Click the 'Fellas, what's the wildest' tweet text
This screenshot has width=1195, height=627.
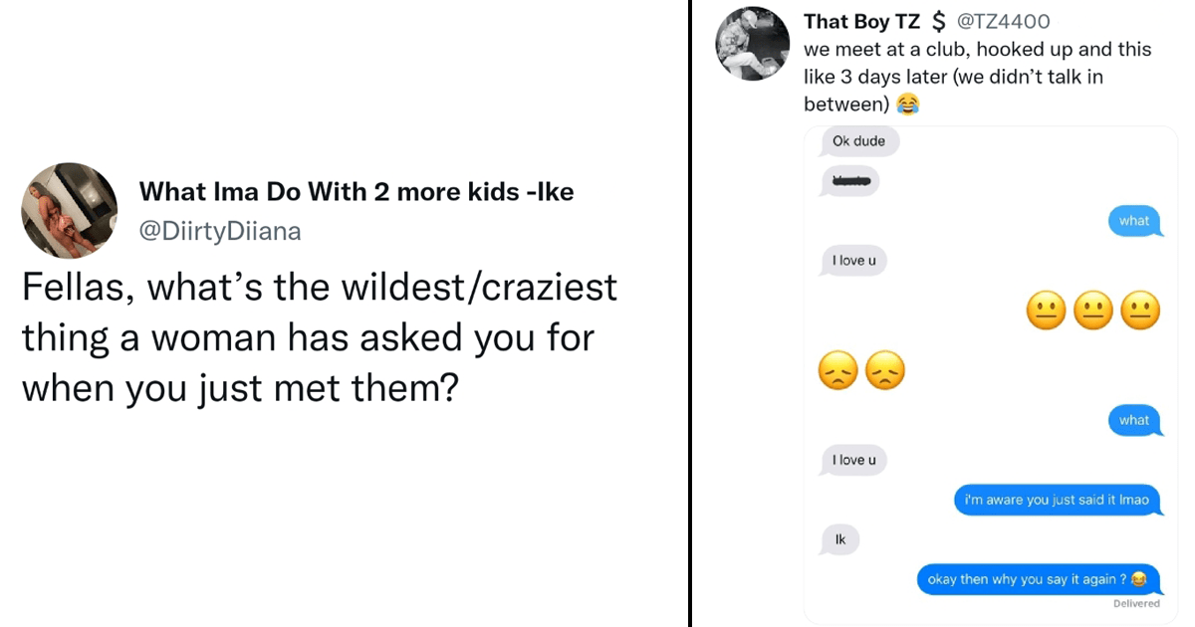click(x=319, y=337)
